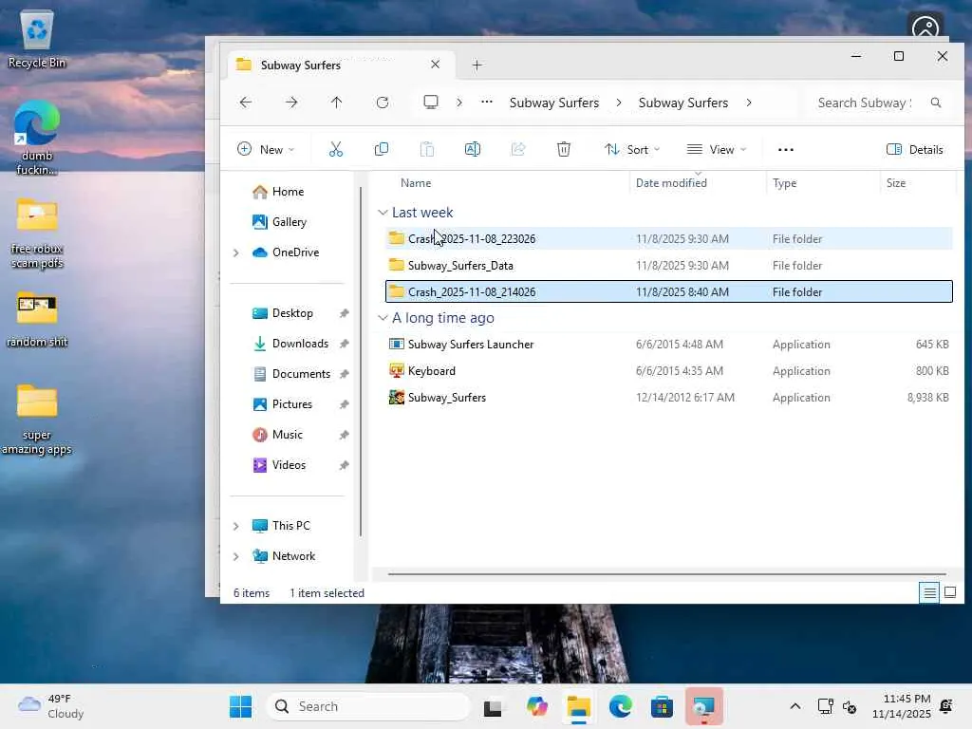Show hidden system tray icons
Image resolution: width=972 pixels, height=729 pixels.
tap(794, 706)
